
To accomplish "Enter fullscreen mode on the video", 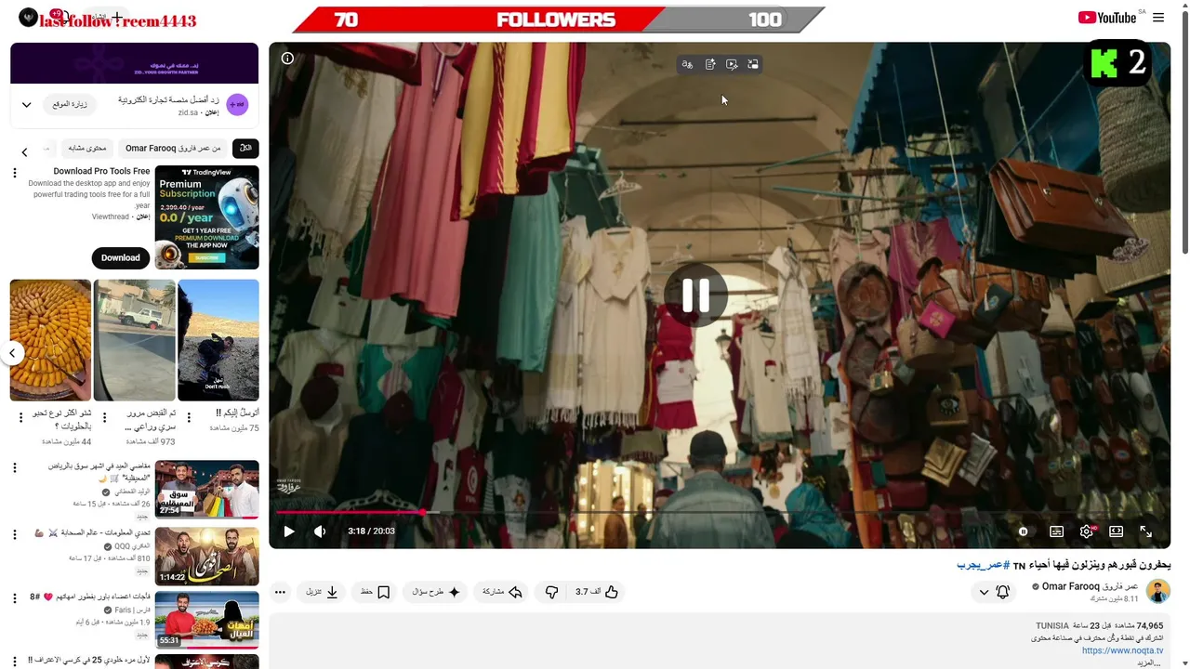I will coord(1146,531).
